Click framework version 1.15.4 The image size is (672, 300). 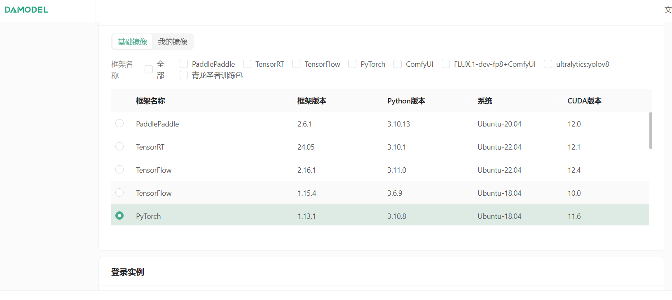[x=307, y=193]
